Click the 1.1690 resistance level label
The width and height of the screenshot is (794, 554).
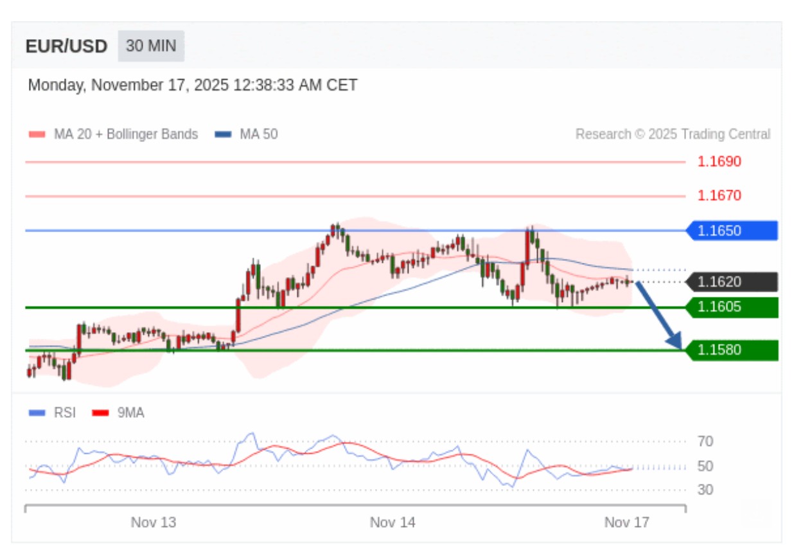coord(719,161)
